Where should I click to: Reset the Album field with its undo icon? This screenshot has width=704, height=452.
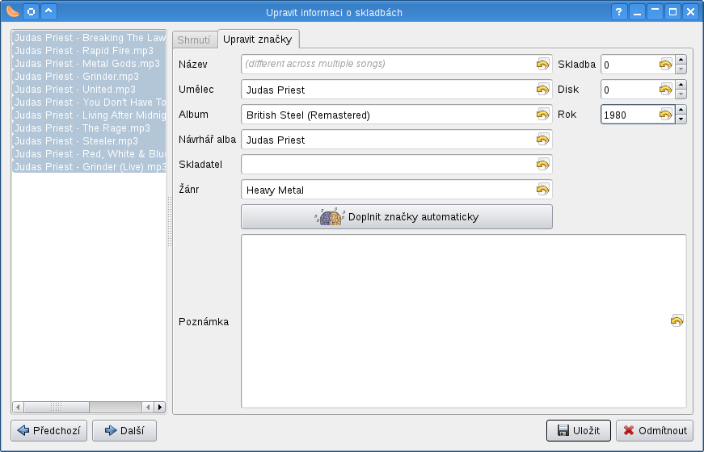[543, 115]
